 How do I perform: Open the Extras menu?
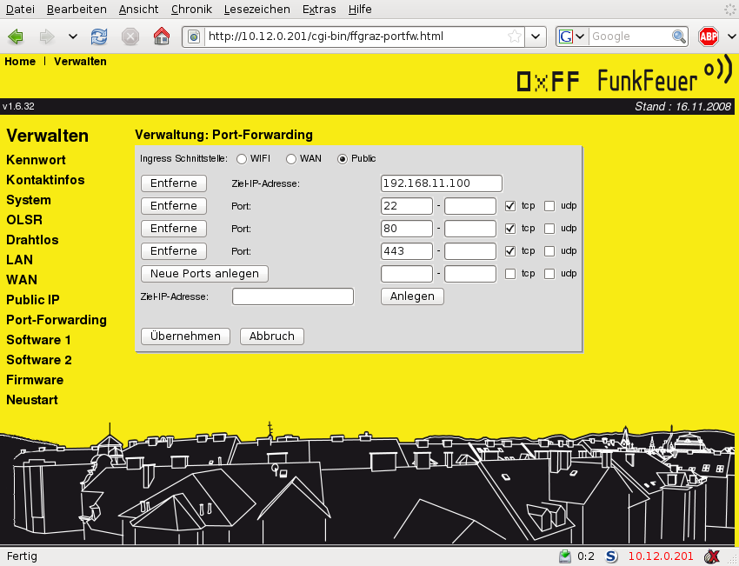point(319,9)
